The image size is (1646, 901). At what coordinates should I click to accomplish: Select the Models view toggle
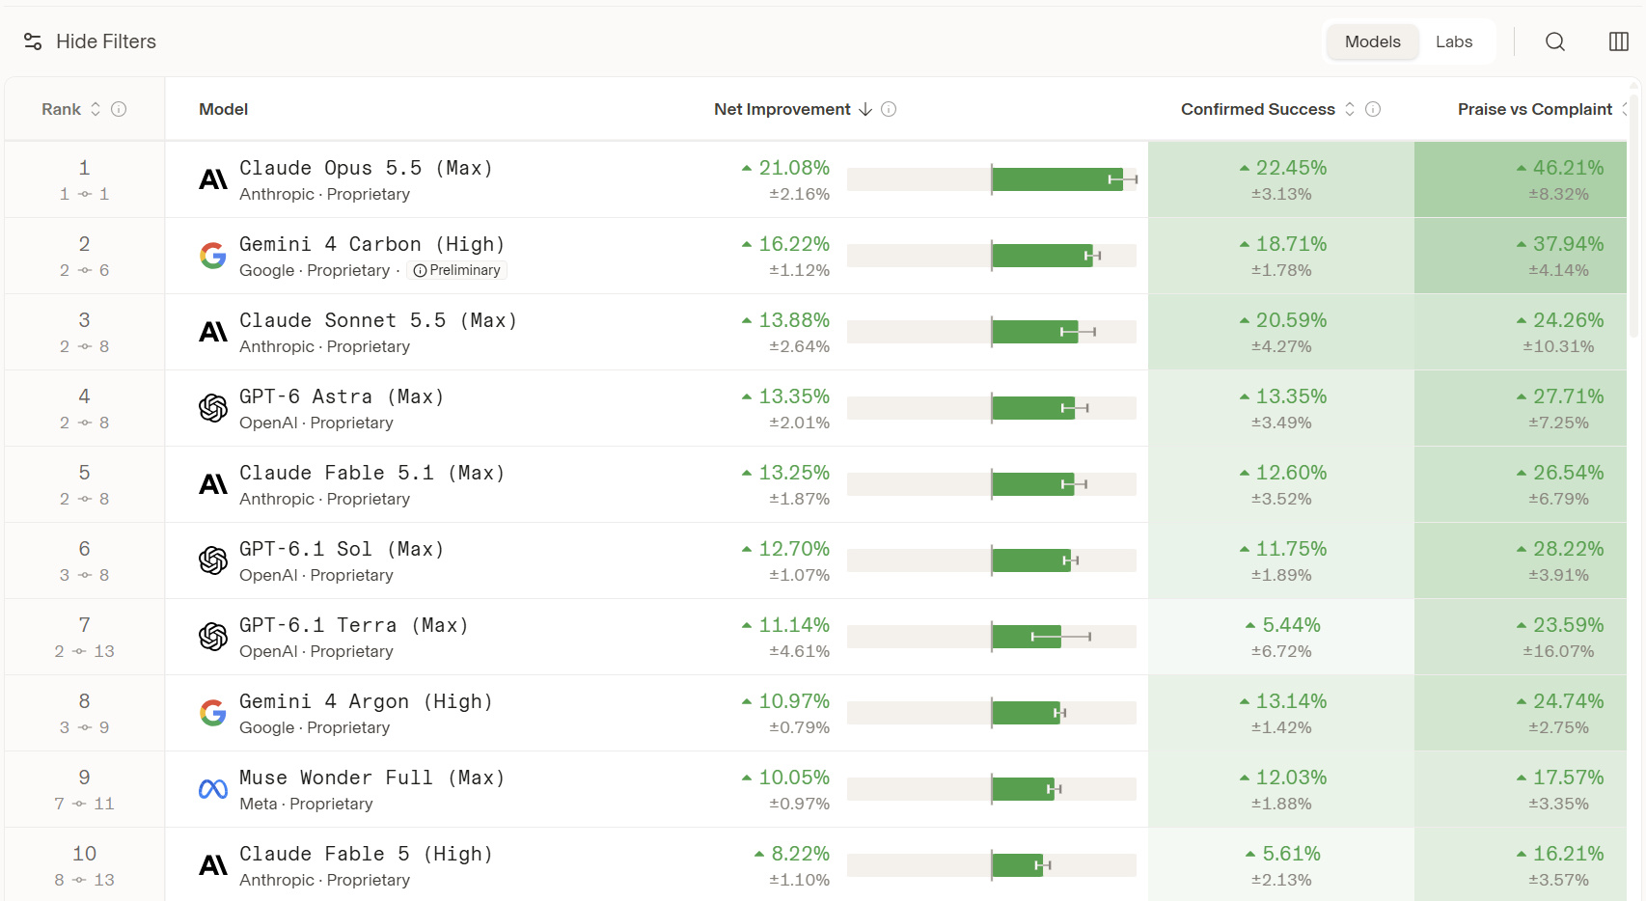[x=1372, y=41]
